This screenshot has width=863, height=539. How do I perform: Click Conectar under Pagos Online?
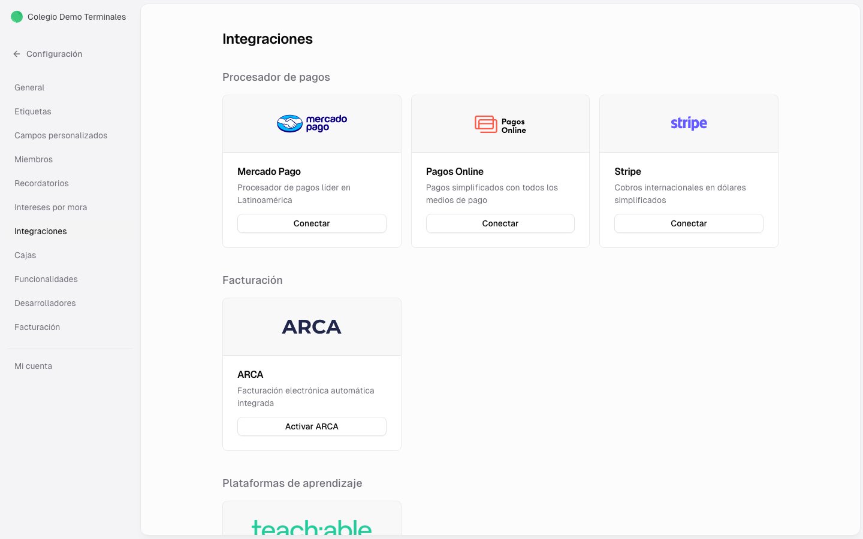pyautogui.click(x=500, y=223)
